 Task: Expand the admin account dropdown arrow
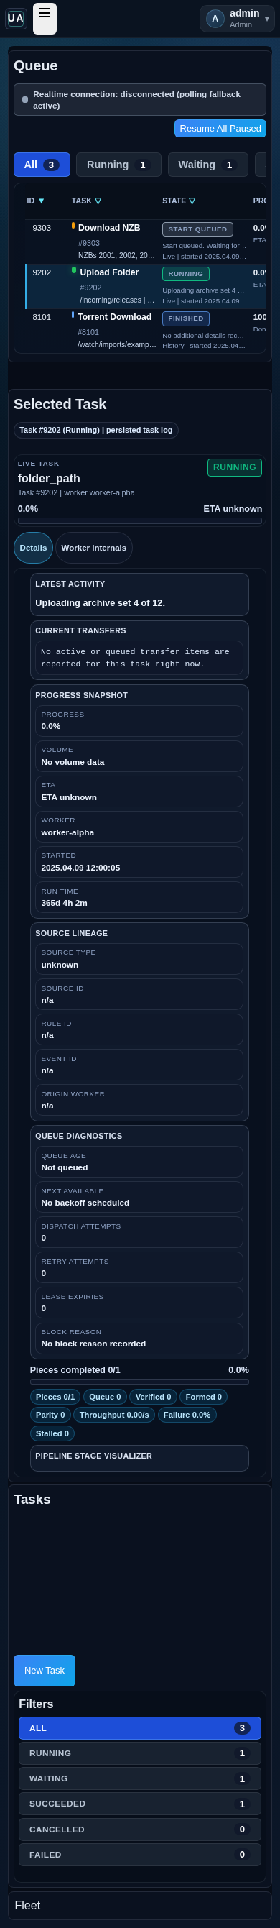266,19
